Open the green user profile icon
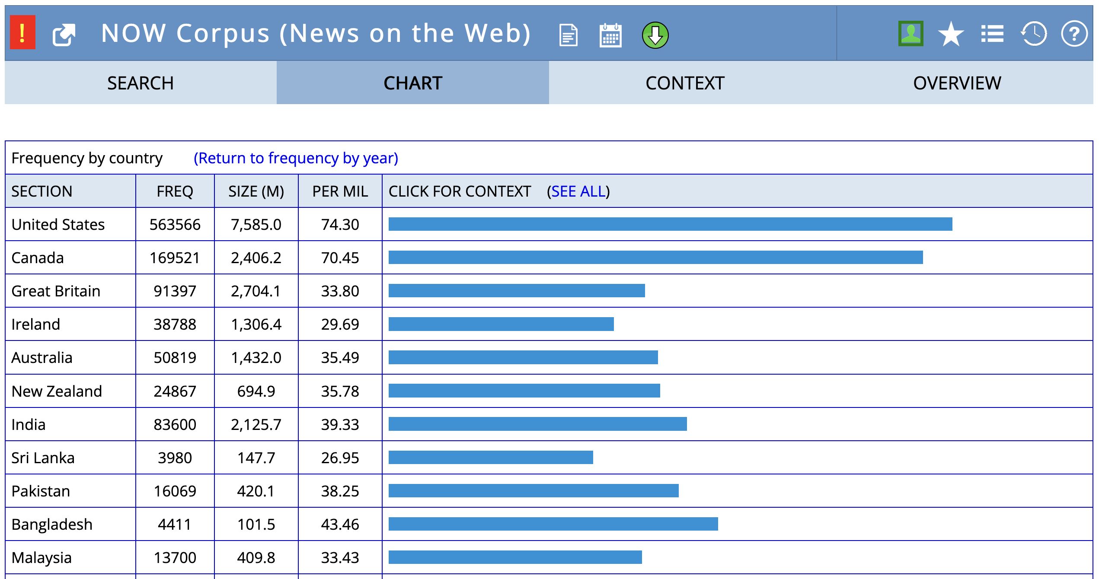The height and width of the screenshot is (579, 1099). [911, 33]
